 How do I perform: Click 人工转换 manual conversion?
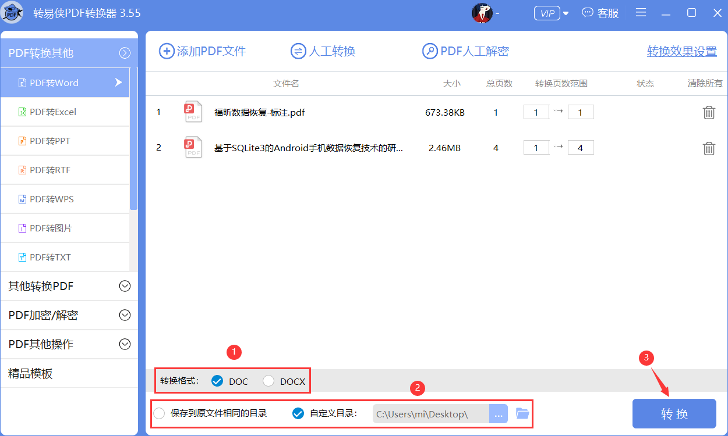point(323,51)
